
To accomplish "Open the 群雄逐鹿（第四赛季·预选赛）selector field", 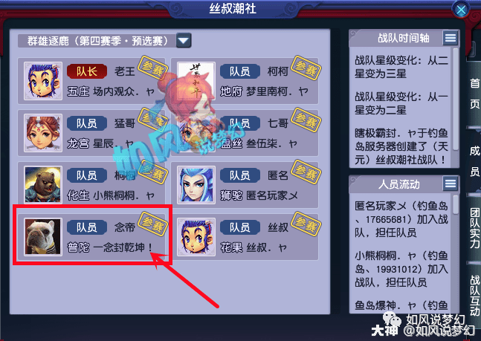I will click(105, 40).
